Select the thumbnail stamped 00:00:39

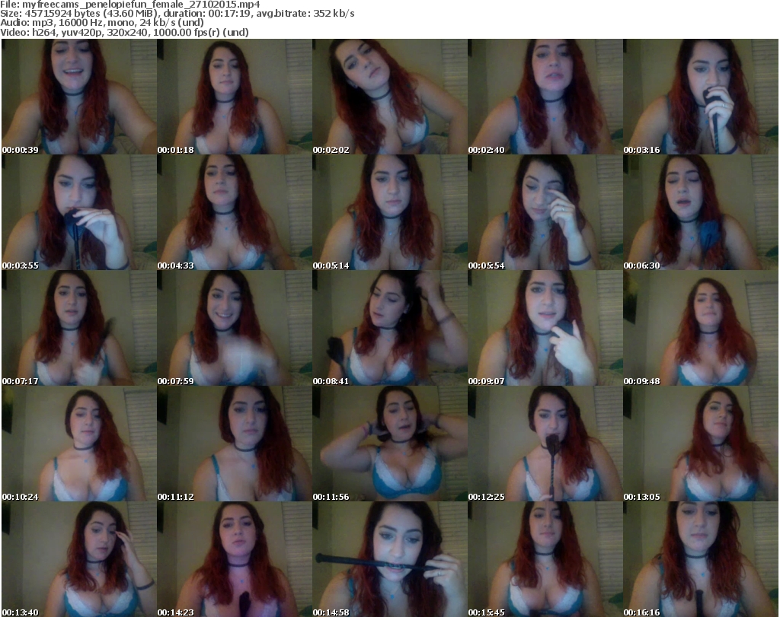79,97
